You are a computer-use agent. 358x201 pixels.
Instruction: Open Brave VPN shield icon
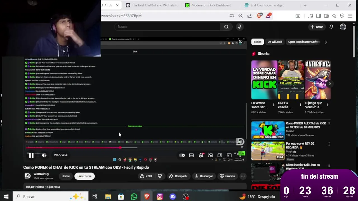point(342,16)
